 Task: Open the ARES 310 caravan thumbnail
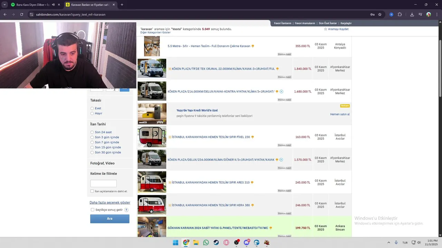pos(152,182)
